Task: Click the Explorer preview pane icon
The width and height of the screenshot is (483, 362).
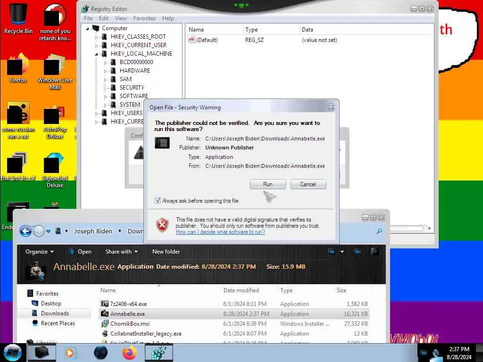Action: point(358,252)
